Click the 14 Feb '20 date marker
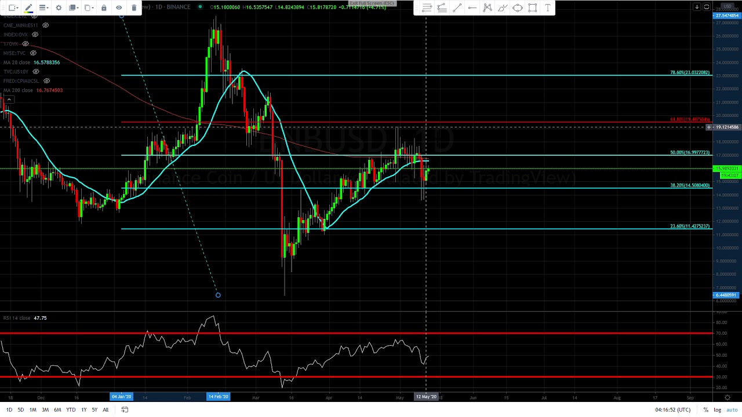This screenshot has height=417, width=742. pos(219,397)
